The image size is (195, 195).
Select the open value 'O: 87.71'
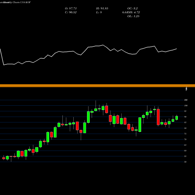click(71, 8)
